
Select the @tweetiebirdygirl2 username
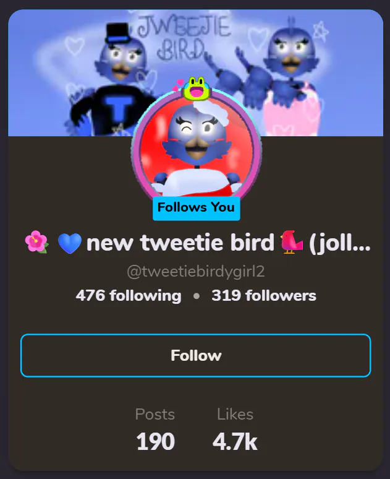[195, 271]
